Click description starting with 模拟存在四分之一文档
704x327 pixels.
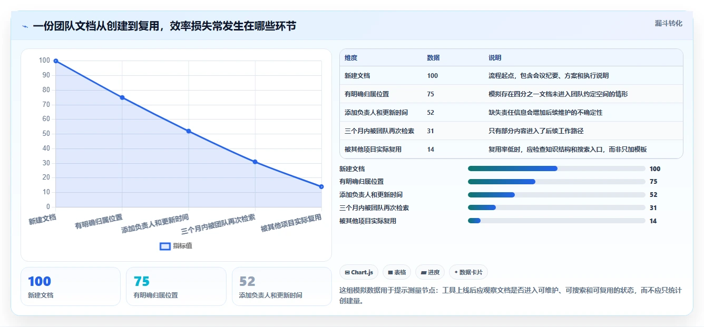pyautogui.click(x=558, y=94)
